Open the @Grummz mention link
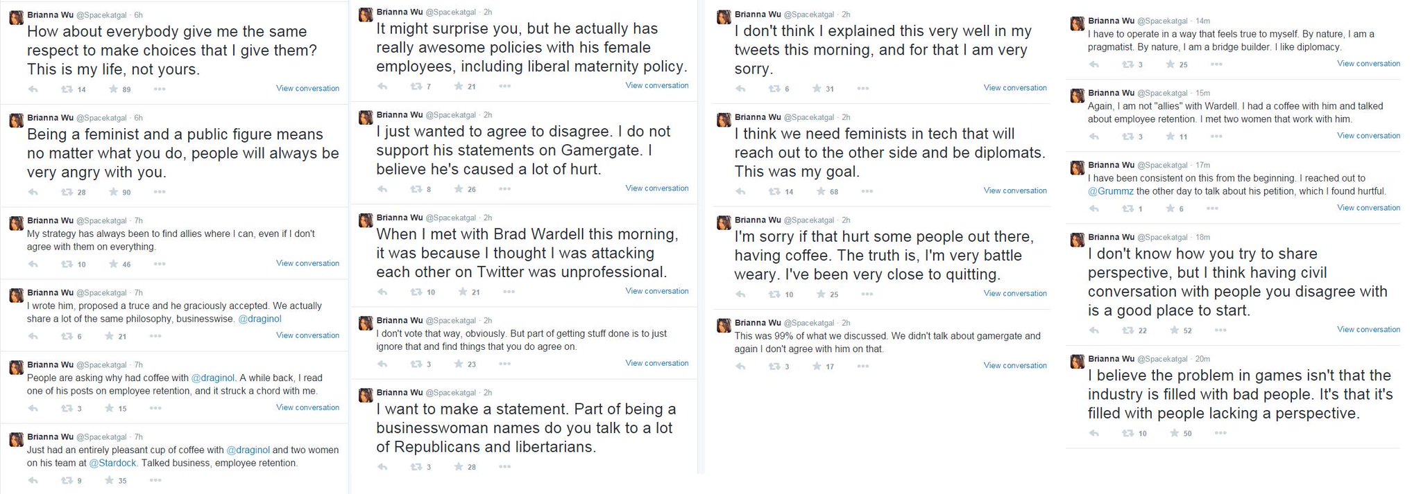The width and height of the screenshot is (1421, 494). pos(1111,191)
